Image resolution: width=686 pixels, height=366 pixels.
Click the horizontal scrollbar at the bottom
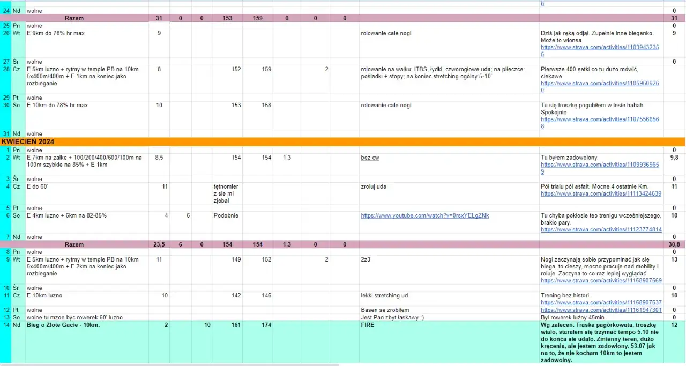tap(169, 364)
